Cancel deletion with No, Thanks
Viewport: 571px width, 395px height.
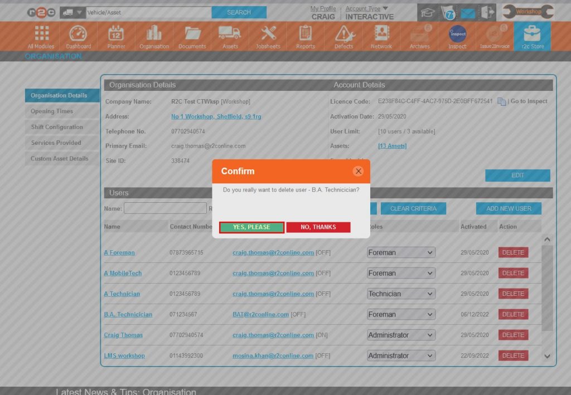318,227
